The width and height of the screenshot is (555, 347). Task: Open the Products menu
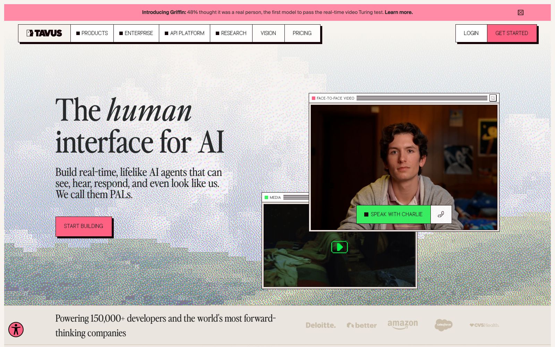[92, 33]
